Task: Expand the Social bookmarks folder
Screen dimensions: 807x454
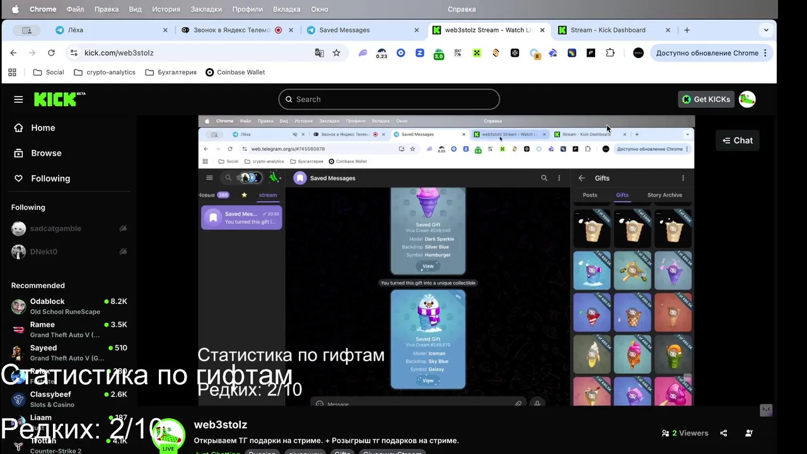Action: point(49,73)
